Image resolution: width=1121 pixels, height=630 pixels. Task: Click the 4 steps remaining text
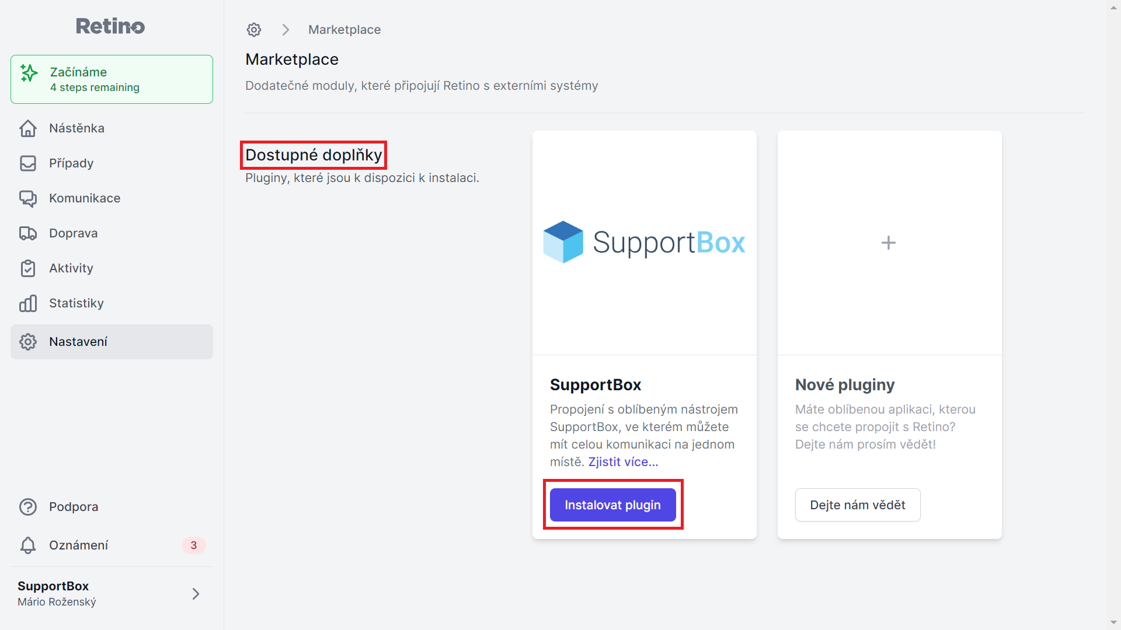[95, 87]
